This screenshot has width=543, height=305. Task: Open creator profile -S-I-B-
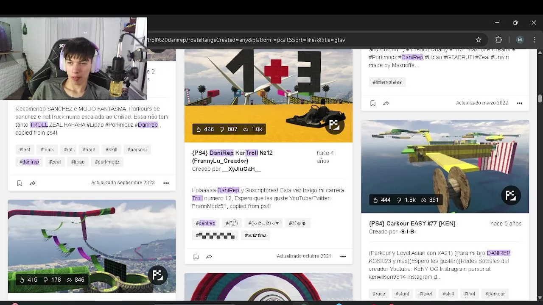408,232
